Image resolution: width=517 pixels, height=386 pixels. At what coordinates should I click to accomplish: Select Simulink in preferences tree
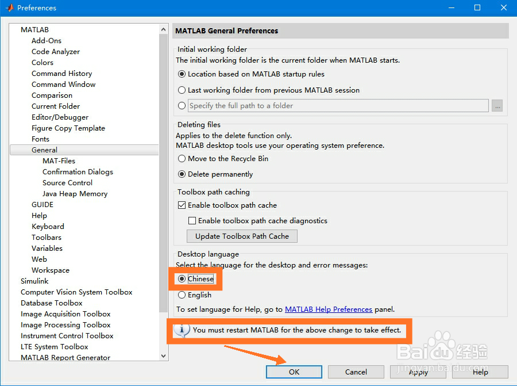(34, 281)
